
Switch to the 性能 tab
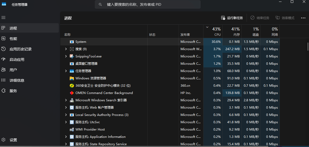[x=29, y=38]
